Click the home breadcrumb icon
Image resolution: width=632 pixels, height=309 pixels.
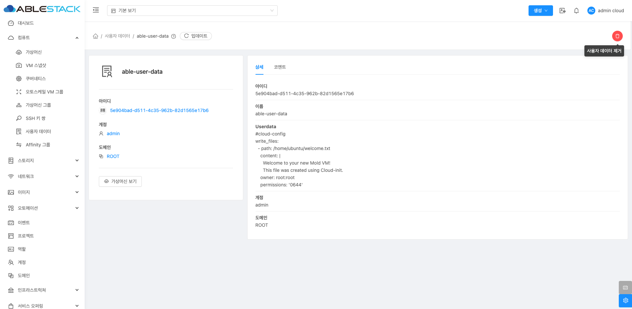coord(96,36)
